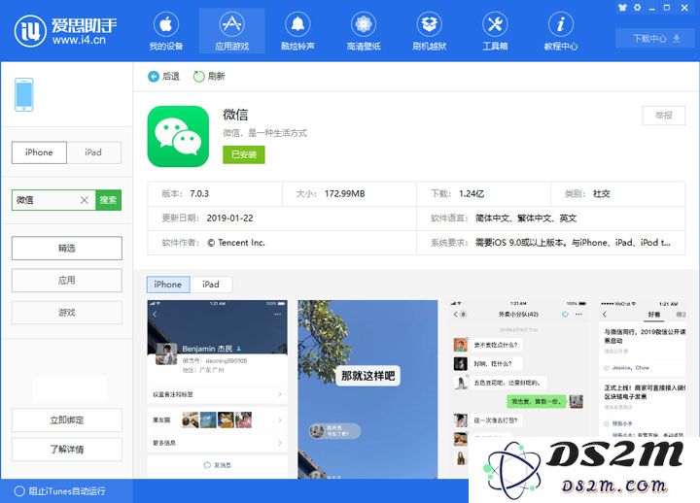Click language value 简体中文、繁体中文、英文
The width and height of the screenshot is (700, 503).
(x=526, y=218)
